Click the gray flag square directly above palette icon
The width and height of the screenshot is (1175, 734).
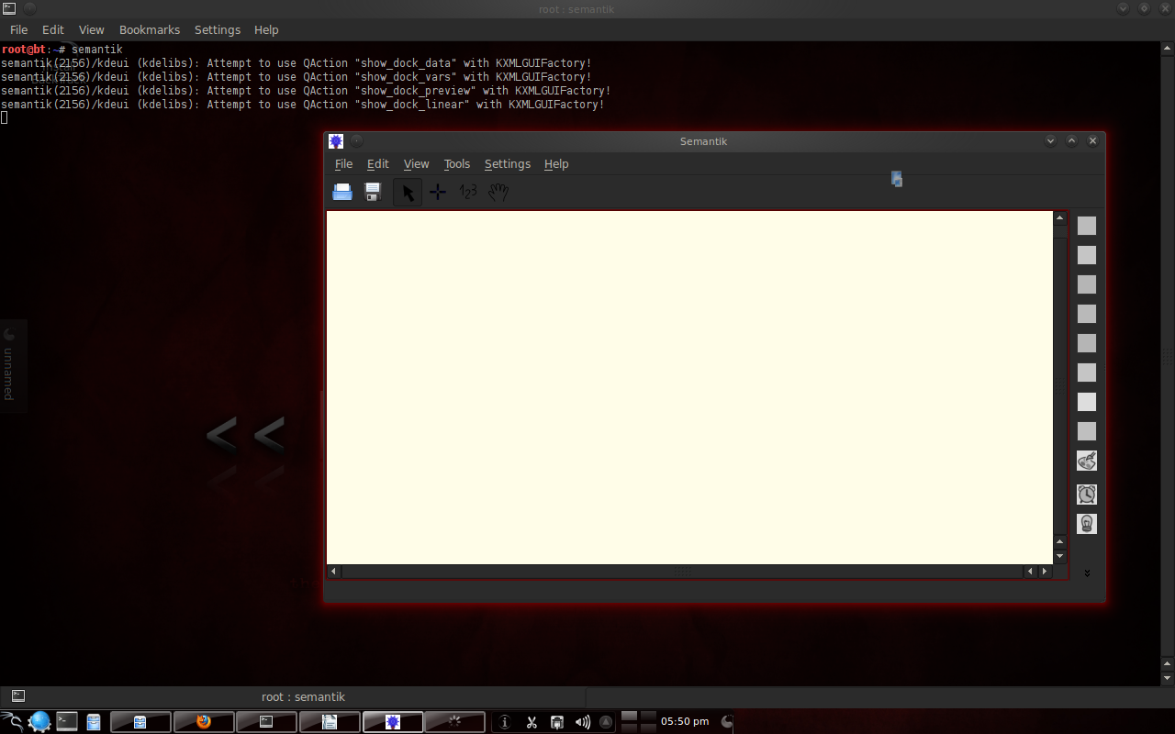coord(1087,431)
